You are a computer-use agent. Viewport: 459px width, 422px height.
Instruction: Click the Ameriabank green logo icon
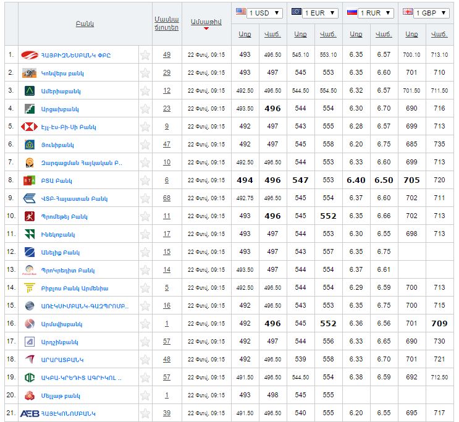29,91
